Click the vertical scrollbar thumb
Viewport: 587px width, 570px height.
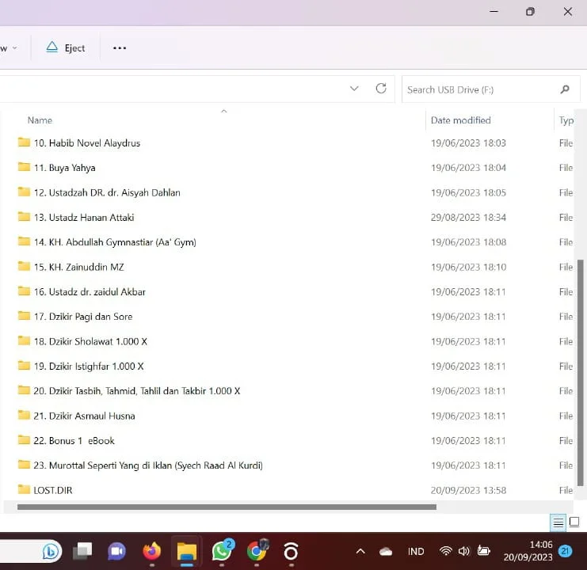pyautogui.click(x=580, y=373)
